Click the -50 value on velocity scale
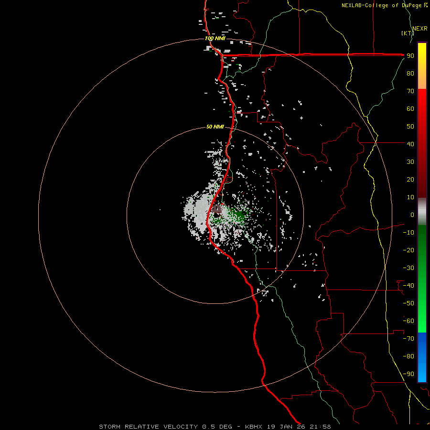430x430 pixels. point(408,303)
